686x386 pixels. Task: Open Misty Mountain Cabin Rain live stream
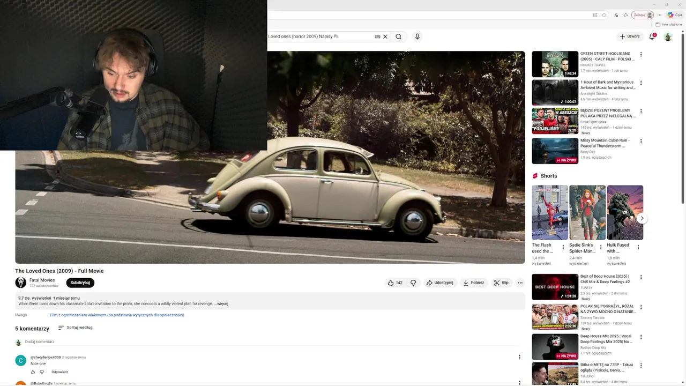point(555,151)
